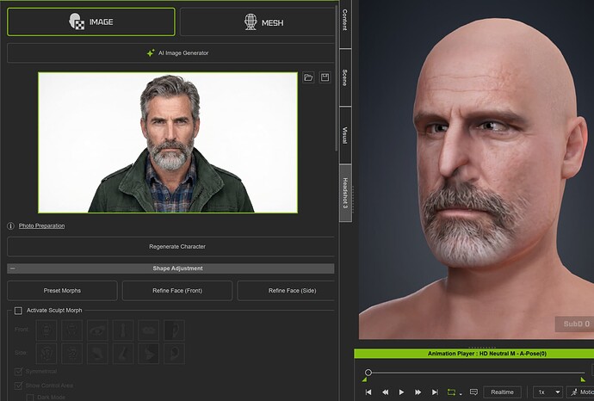Click the panel vertical scrollbar
594x401 pixels.
point(337,79)
